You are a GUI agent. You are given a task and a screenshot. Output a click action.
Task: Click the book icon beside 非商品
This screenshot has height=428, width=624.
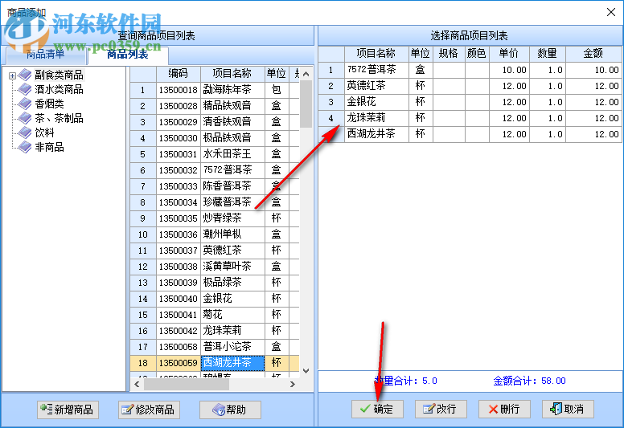point(25,147)
